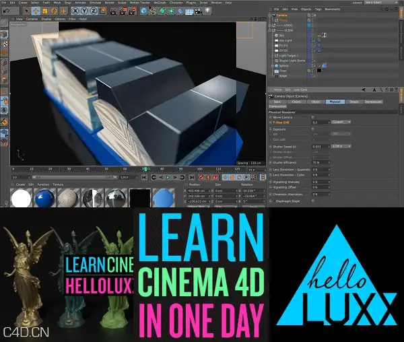Screen dimensions: 404x342
Task: Select the Scale tool icon
Action: pyautogui.click(x=45, y=11)
